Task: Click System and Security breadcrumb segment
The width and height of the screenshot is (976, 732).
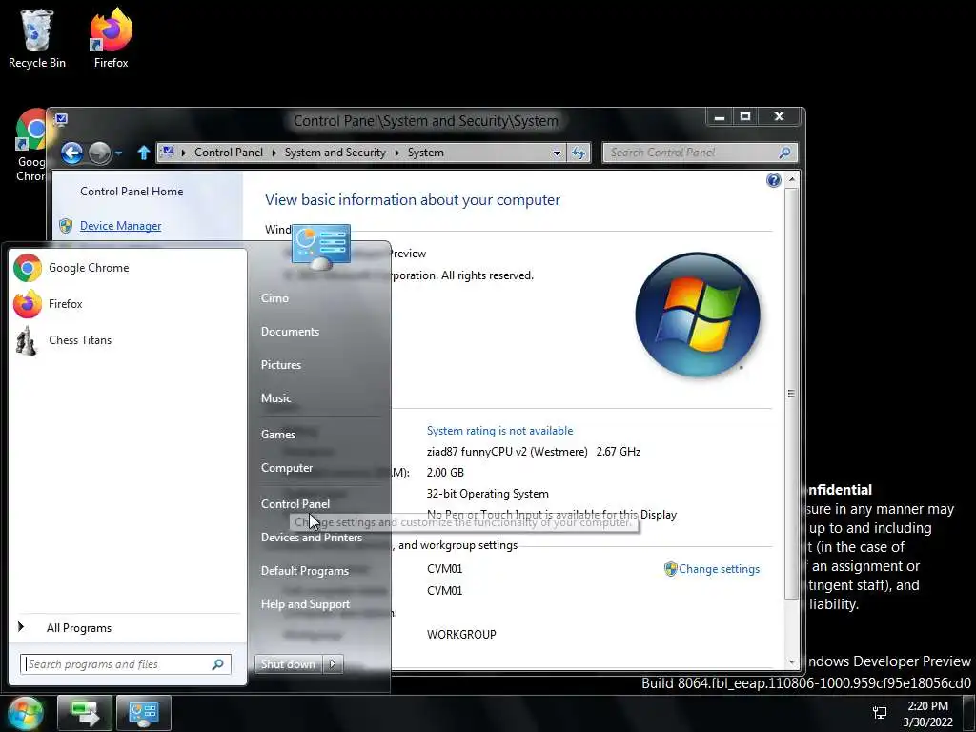Action: click(x=335, y=152)
